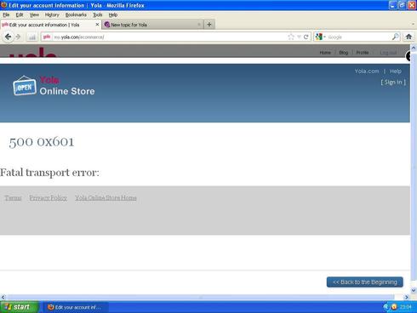This screenshot has width=417, height=313.
Task: Select Edit your account information tab
Action: pyautogui.click(x=50, y=25)
